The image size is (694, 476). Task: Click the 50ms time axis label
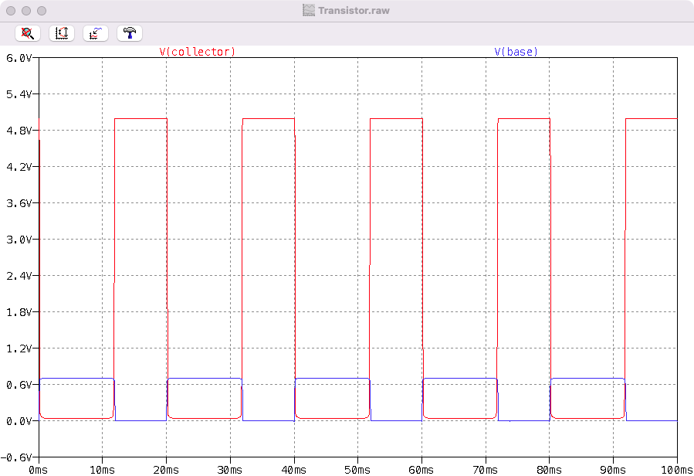coord(357,470)
